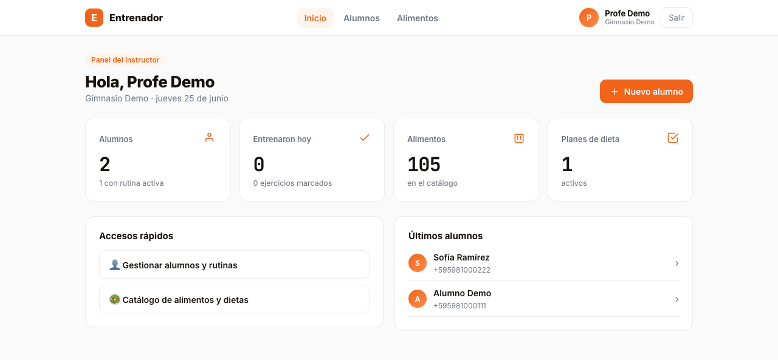Click the Entrenador brand name
Image resolution: width=778 pixels, height=360 pixels.
136,18
